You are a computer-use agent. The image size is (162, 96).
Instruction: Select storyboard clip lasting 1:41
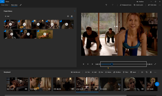click(17, 84)
